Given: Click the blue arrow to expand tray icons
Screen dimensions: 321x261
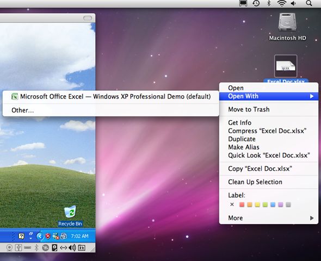Looking at the screenshot, I should tap(40, 236).
